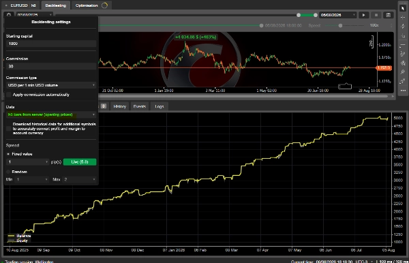
Task: Open the UTC-3 timezone selector
Action: coord(363,262)
